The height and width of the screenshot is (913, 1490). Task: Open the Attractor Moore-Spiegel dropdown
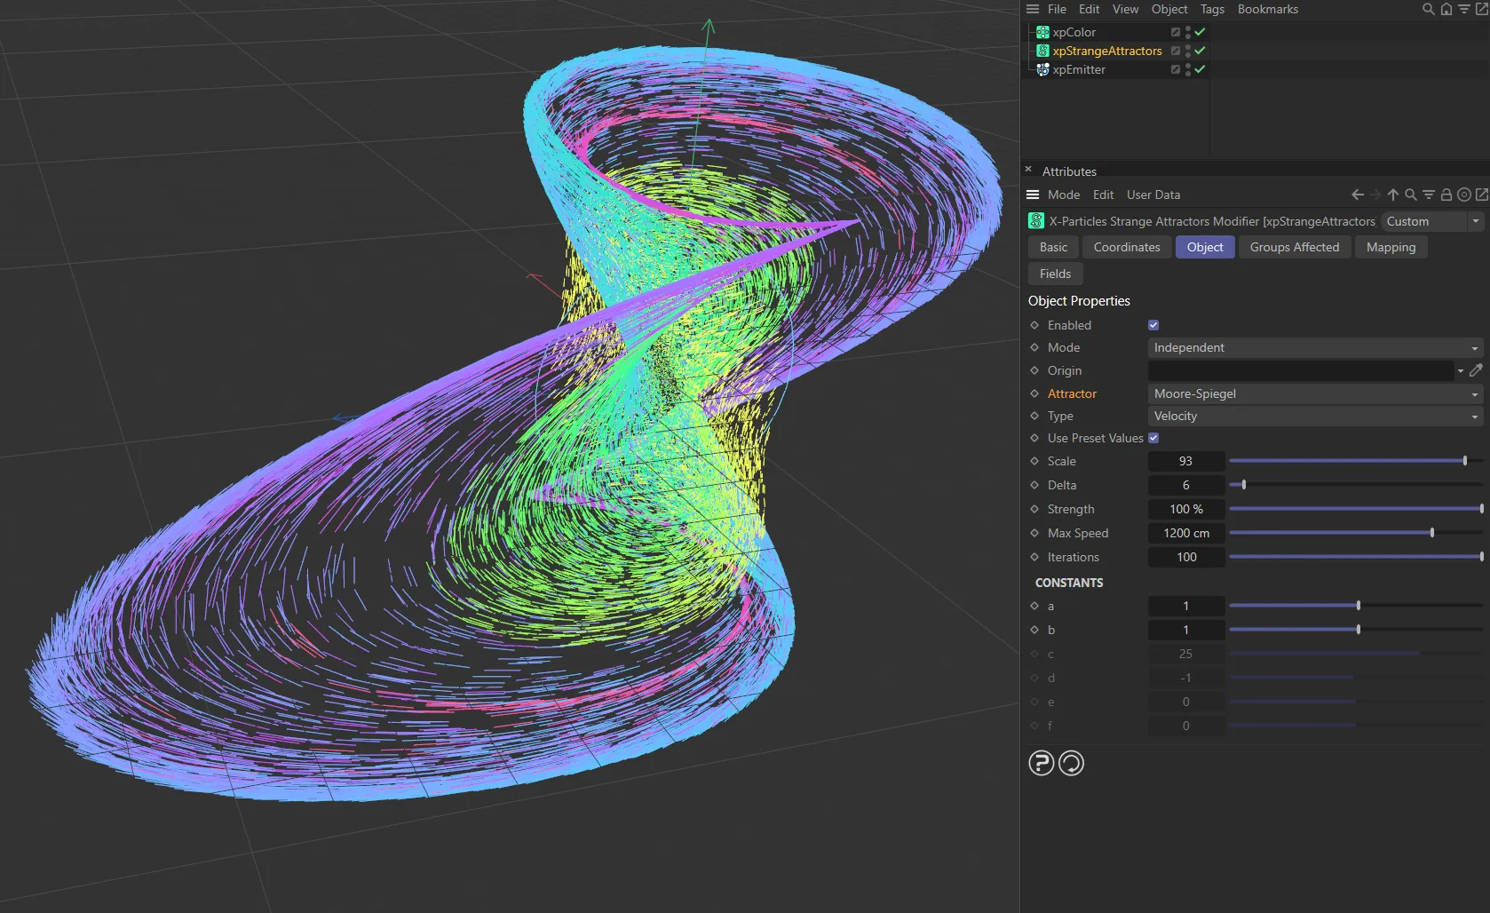tap(1314, 393)
